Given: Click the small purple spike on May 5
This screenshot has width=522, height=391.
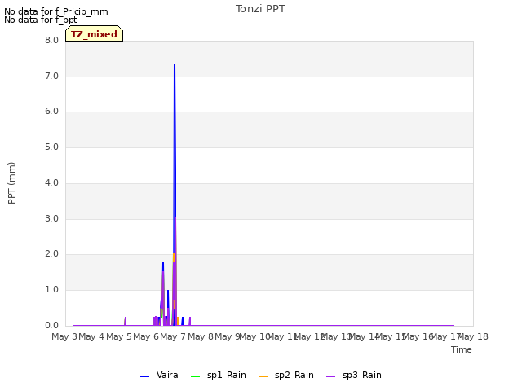Looking at the screenshot, I should (125, 321).
